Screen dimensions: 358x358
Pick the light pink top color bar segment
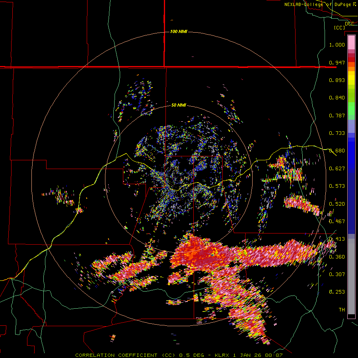coord(351,43)
